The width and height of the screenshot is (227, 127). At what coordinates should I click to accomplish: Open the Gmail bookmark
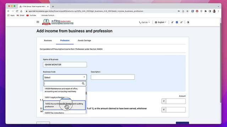(x=21, y=15)
